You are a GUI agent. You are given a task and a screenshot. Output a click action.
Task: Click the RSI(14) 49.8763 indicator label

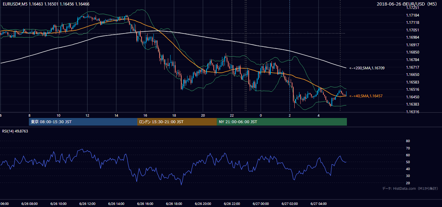coord(15,131)
